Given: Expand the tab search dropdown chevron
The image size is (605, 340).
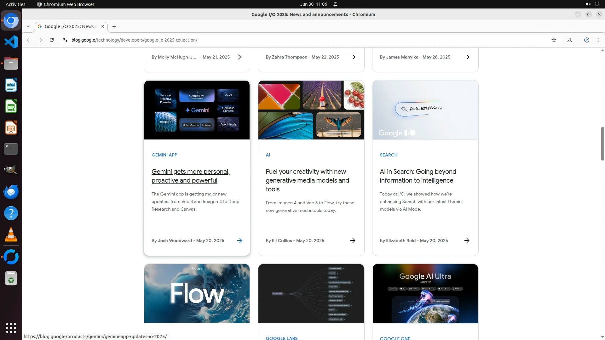Looking at the screenshot, I should tap(28, 26).
